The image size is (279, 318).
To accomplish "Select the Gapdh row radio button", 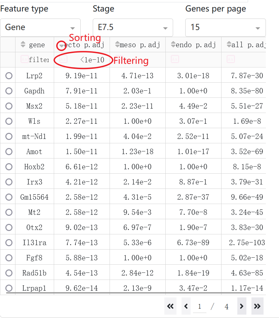I will [9, 91].
